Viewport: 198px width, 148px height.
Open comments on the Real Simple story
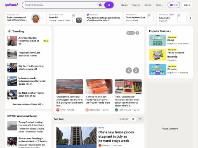coord(106,110)
